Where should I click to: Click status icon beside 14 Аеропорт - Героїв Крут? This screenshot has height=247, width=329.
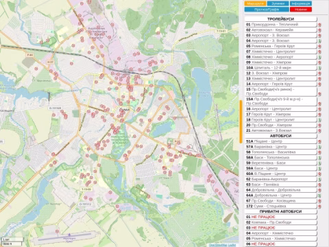pyautogui.click(x=319, y=84)
